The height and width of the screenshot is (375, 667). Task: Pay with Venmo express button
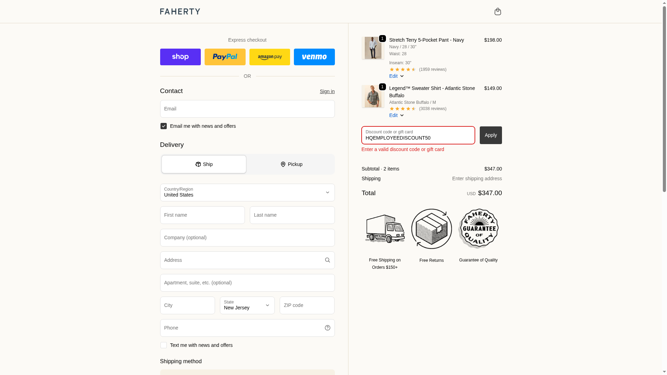[314, 57]
